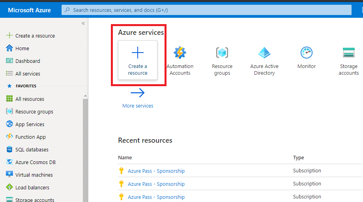Click the App Services globe icon
This screenshot has width=363, height=202.
(x=9, y=124)
